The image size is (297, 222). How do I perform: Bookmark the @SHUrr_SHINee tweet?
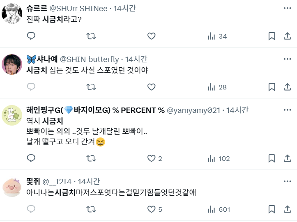coord(272,36)
